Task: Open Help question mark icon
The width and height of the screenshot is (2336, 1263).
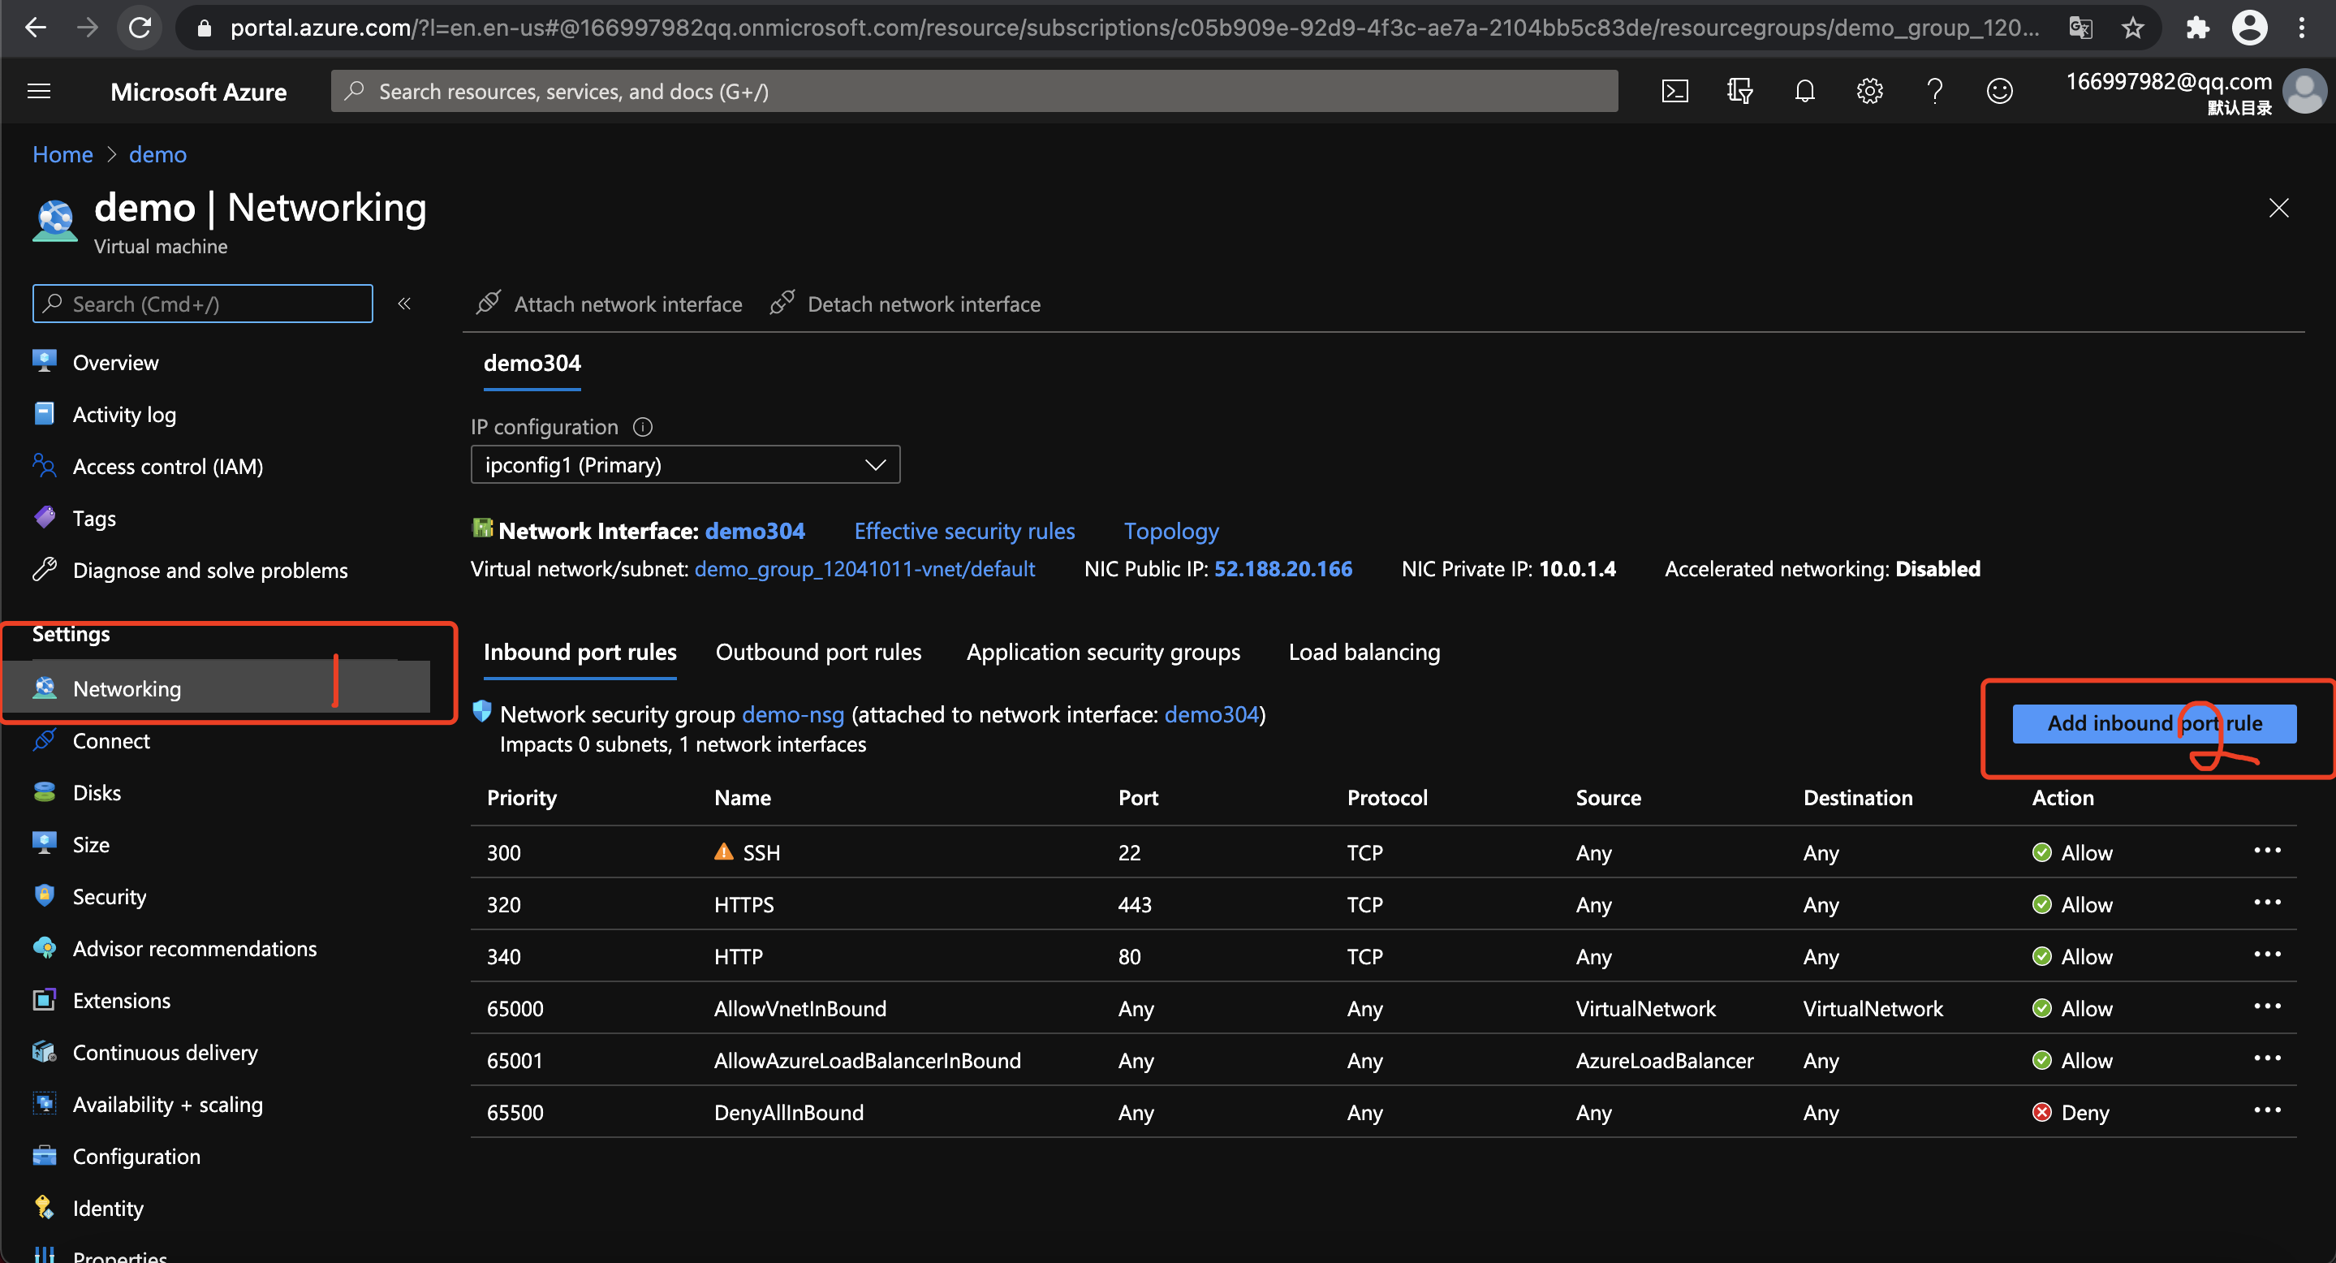Action: (x=1934, y=92)
